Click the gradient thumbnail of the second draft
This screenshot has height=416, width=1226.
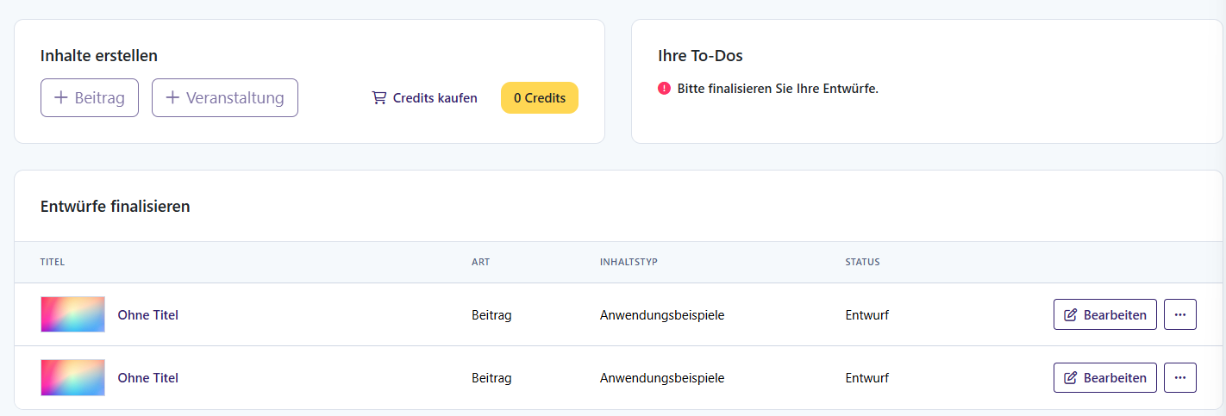[73, 378]
